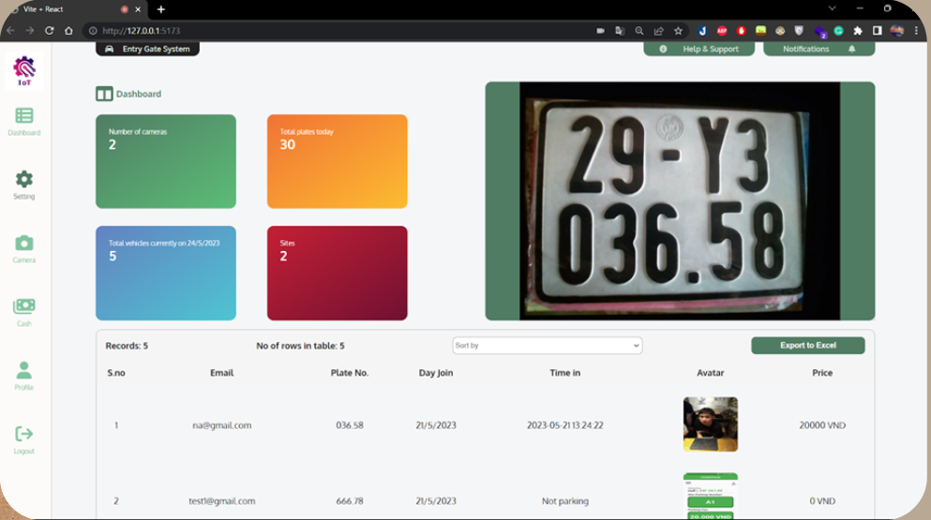931x520 pixels.
Task: Go back in browser history
Action: [10, 30]
